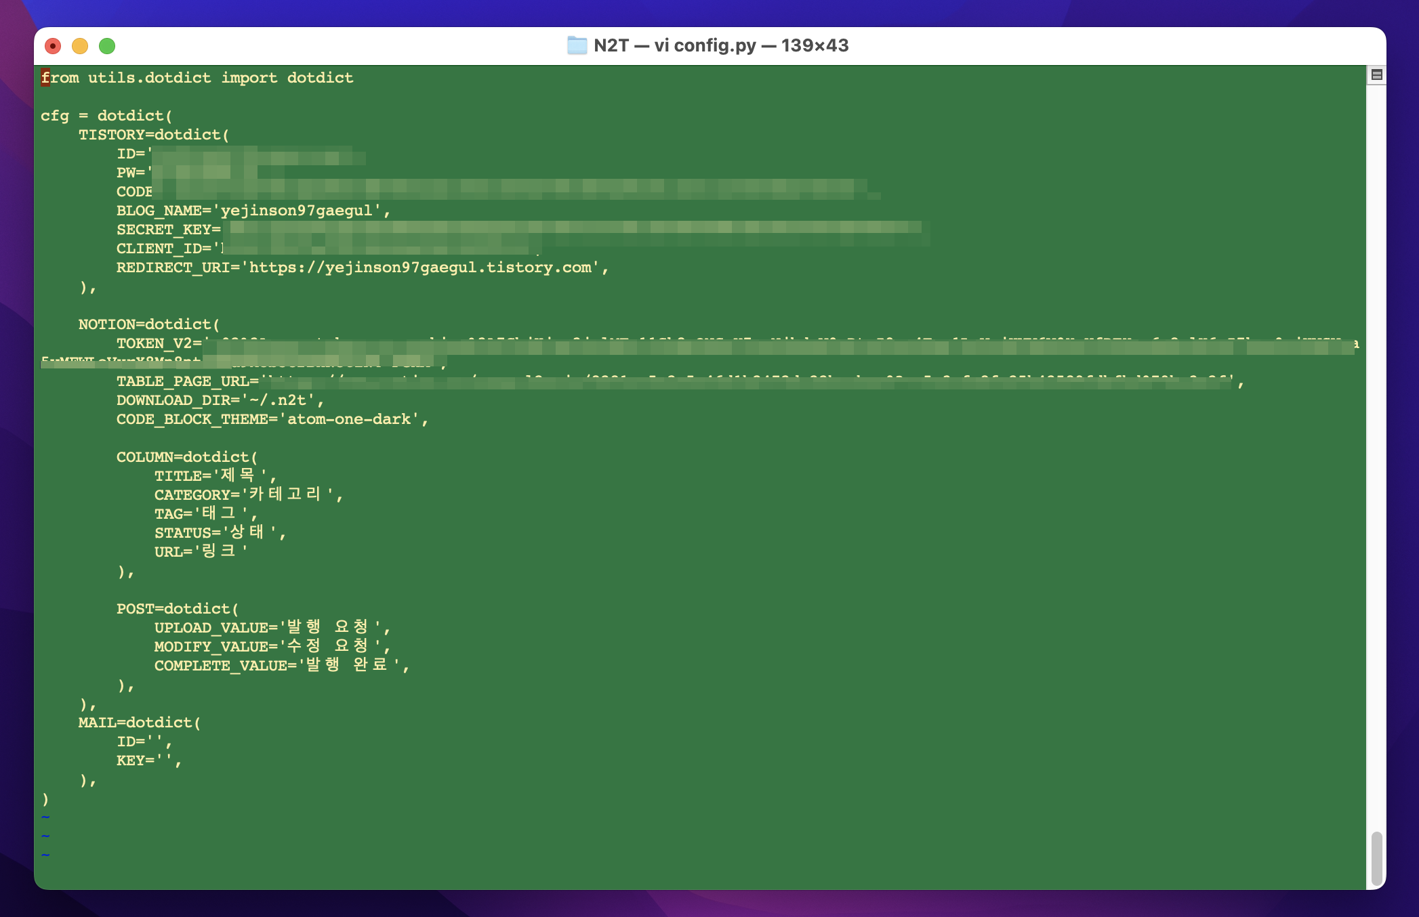Click the green zoom window button

[x=107, y=46]
